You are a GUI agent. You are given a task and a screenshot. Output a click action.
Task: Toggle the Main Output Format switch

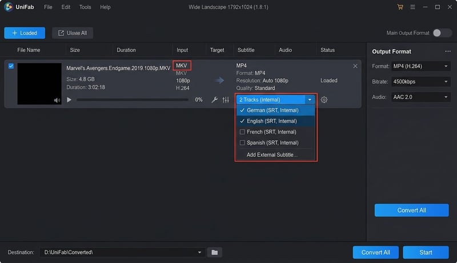tap(442, 33)
